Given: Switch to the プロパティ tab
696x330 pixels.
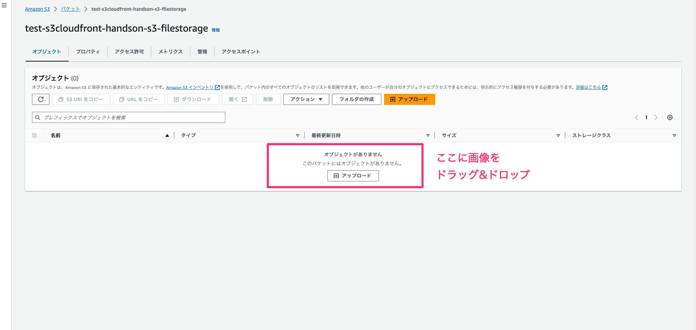Looking at the screenshot, I should (88, 51).
